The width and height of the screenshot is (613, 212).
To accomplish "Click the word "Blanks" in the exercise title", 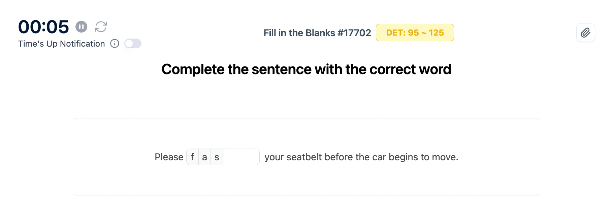I will coord(320,33).
